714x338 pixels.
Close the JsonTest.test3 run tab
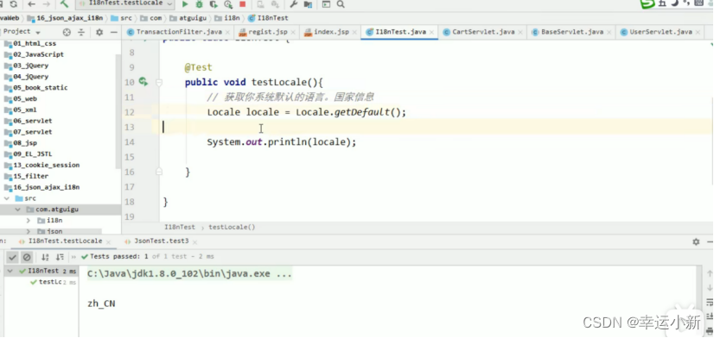(194, 241)
